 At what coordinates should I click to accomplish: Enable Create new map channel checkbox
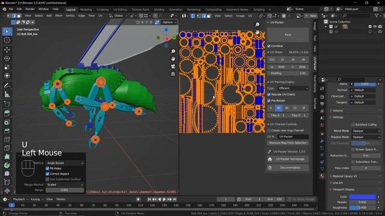click(x=269, y=131)
